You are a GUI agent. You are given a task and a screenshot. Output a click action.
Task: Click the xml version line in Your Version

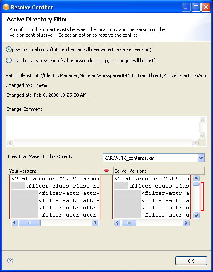click(x=55, y=179)
